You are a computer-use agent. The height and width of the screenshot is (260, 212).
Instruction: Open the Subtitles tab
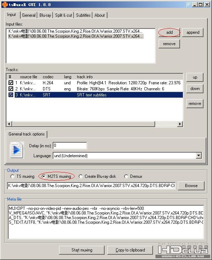pyautogui.click(x=83, y=15)
